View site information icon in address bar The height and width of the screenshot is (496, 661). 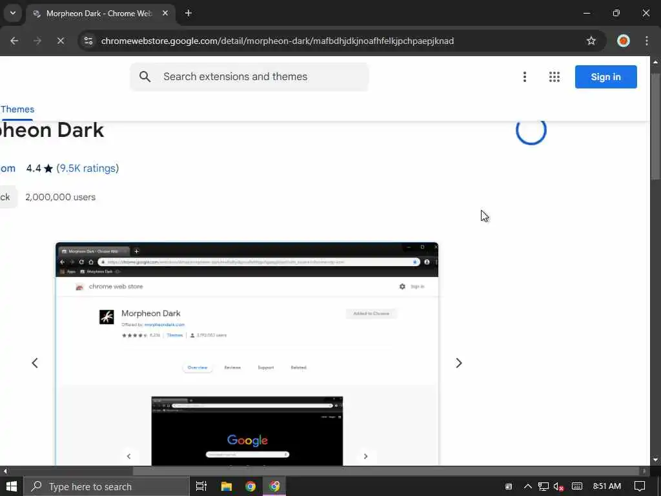(88, 41)
